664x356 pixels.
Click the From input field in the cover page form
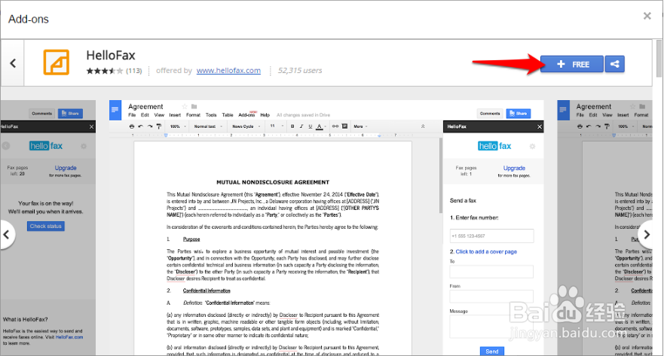coord(491,297)
